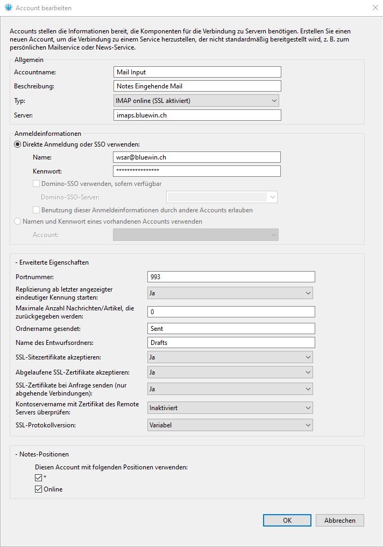Click the Server field imaps.bluewin.ch
Screen dimensions: 383x547
(197, 115)
